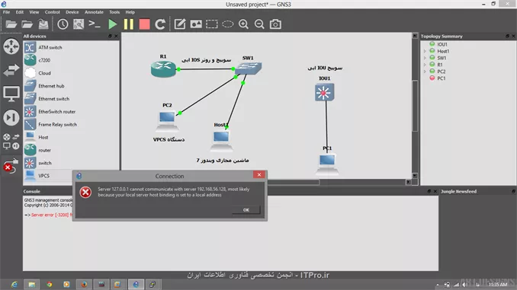Screen dimensions: 517x290
Task: Take a screenshot with camera icon
Action: (275, 24)
